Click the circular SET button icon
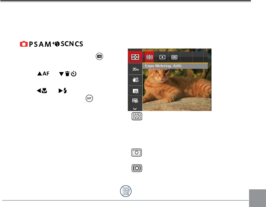This screenshot has height=207, width=266. 89,98
